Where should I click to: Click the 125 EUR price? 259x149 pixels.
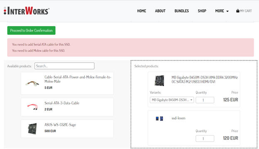pyautogui.click(x=231, y=100)
